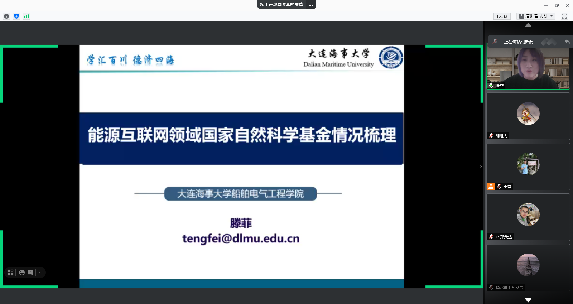Enter full screen mode
The image size is (573, 304).
pos(564,16)
